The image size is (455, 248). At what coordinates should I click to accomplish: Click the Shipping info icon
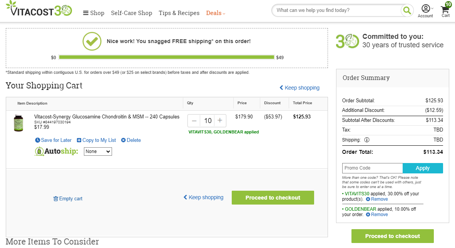367,140
